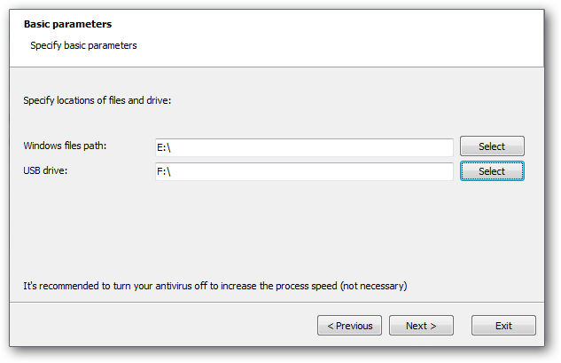561x363 pixels.
Task: Click "Specify locations of files and drive" text
Action: 97,100
